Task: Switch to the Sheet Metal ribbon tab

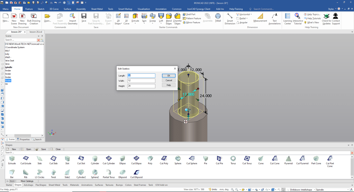Action: click(x=97, y=8)
